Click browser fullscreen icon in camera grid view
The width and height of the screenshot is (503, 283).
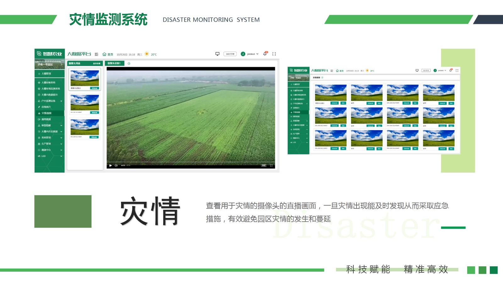pyautogui.click(x=457, y=70)
